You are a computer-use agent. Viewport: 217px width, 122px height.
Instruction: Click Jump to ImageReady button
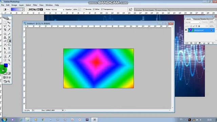[7, 81]
